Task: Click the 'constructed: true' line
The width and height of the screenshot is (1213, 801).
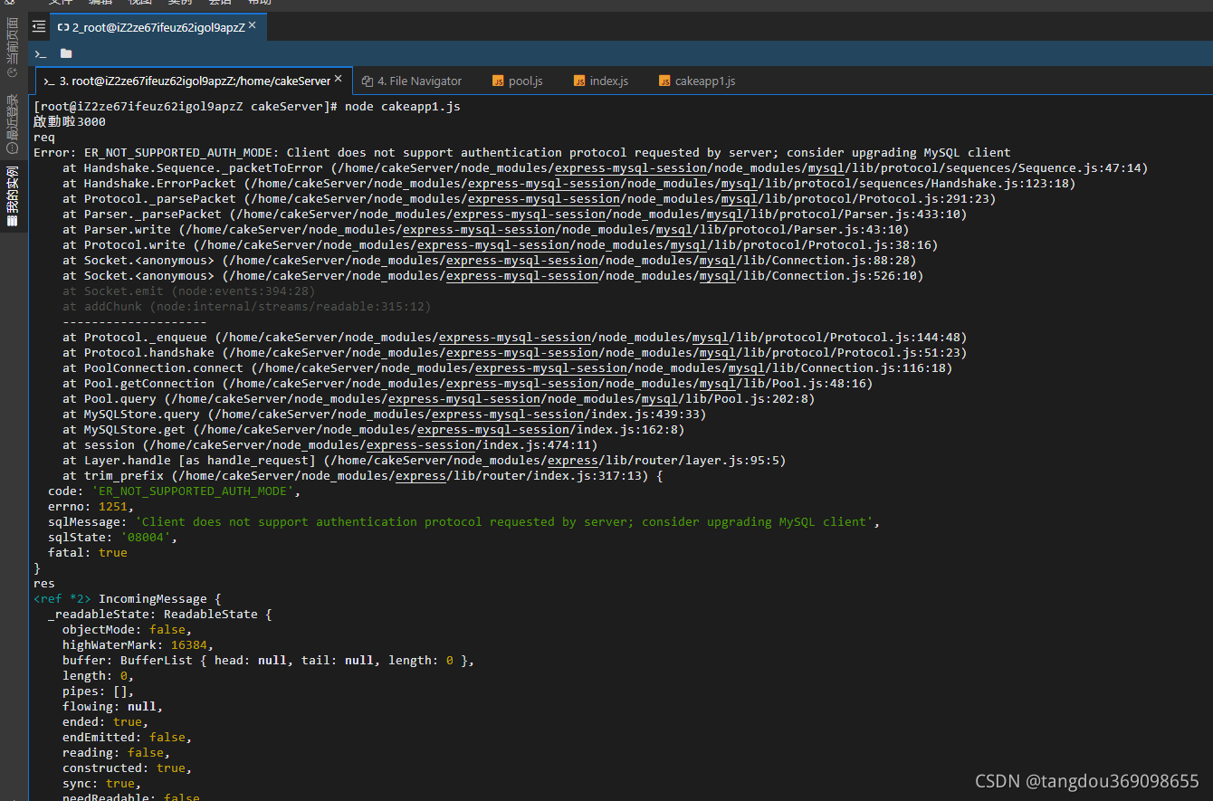Action: 128,768
